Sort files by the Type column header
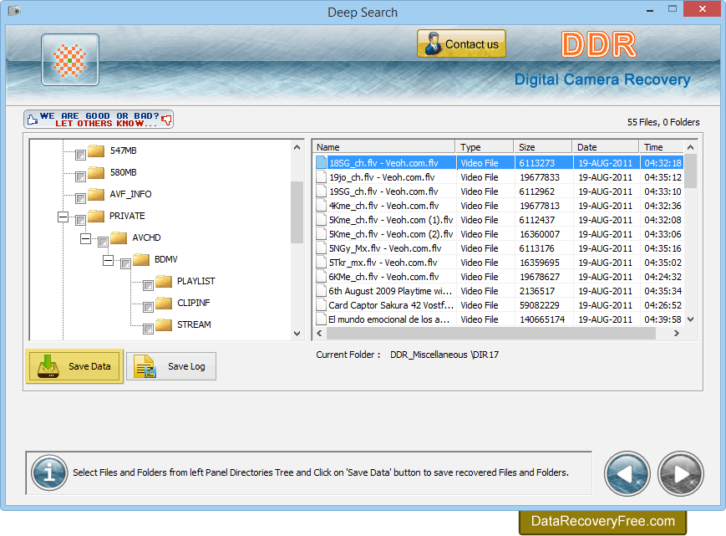 click(x=485, y=147)
